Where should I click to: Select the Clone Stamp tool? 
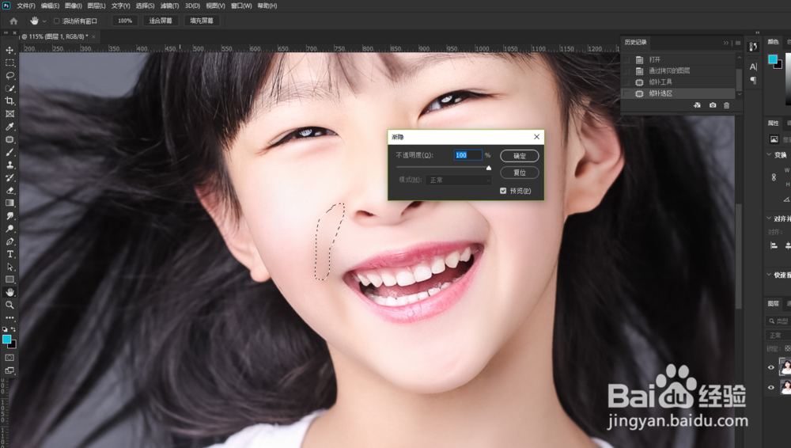(9, 165)
